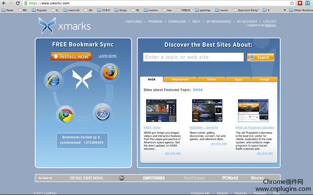Open FEATURES in the top navigation
The width and height of the screenshot is (313, 195).
[134, 21]
